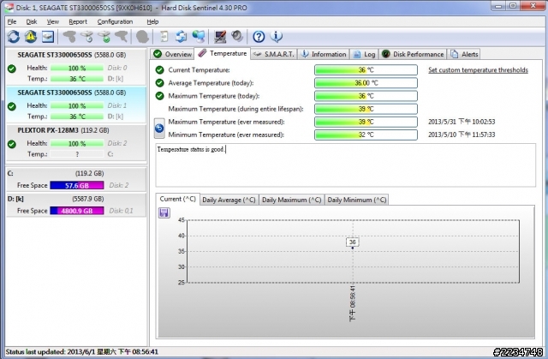Select the PLEXTOR PX-128M3 disk entry
Image resolution: width=548 pixels, height=359 pixels.
(76, 142)
